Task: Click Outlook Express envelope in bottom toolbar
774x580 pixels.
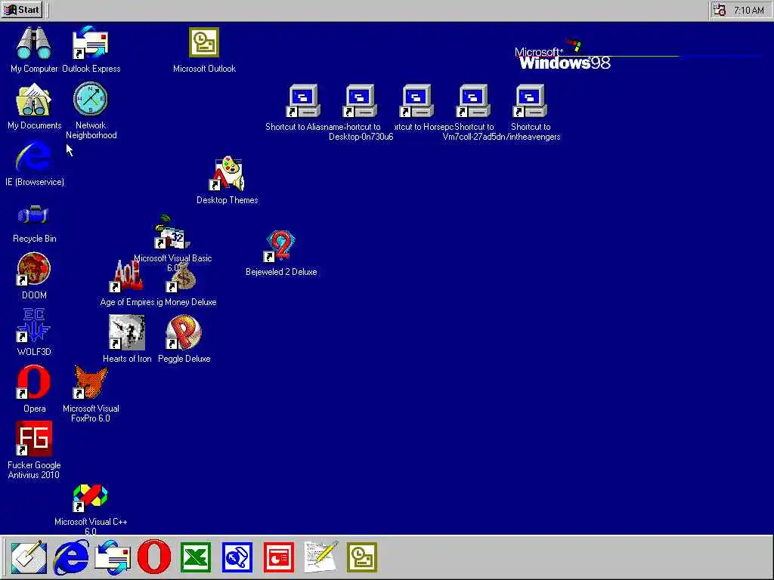Action: pos(113,558)
